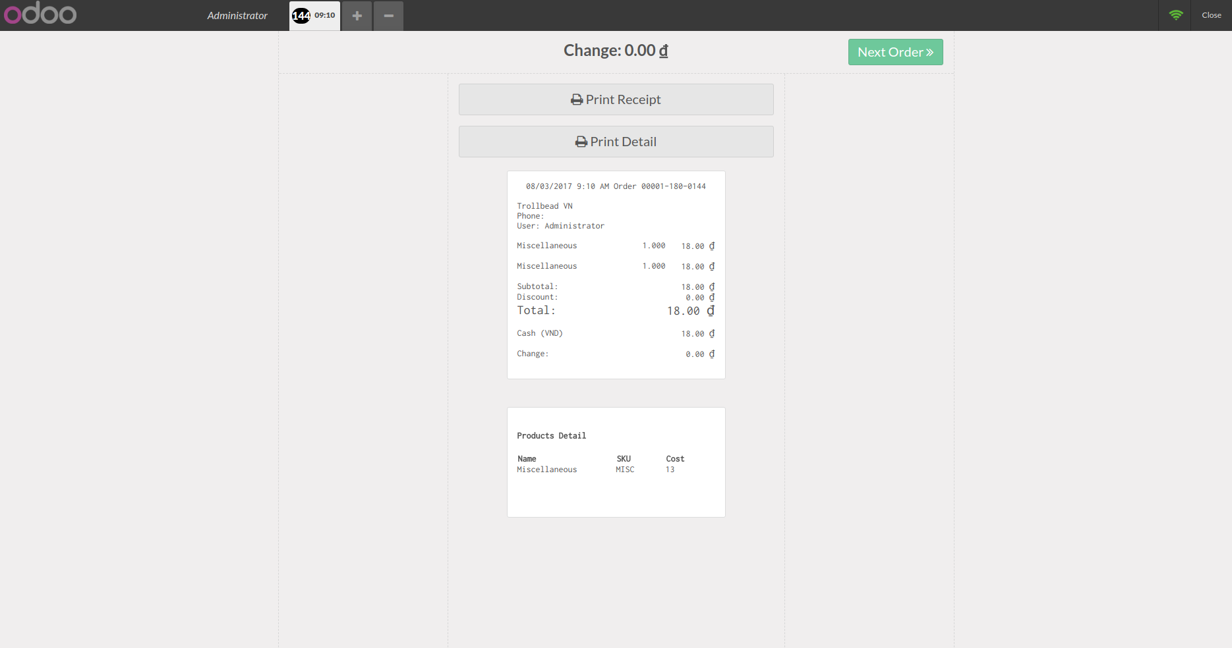This screenshot has width=1232, height=648.
Task: Select the first Miscellaneous receipt line
Action: point(616,246)
